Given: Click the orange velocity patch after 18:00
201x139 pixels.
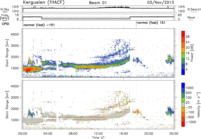Looking at the screenshot, I should [138, 111].
